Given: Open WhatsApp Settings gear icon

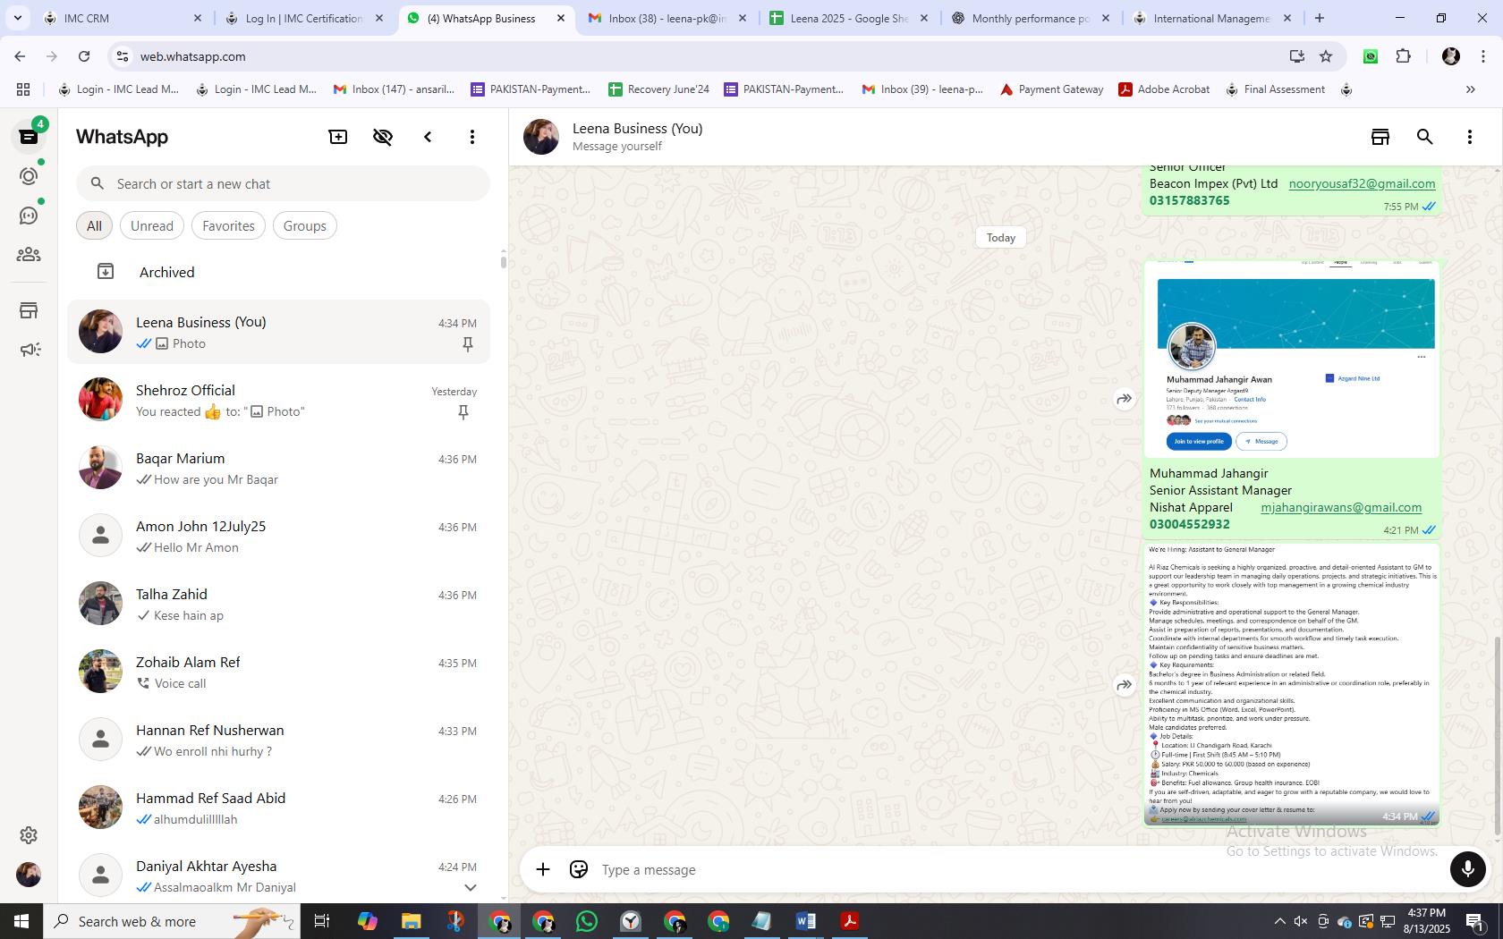Looking at the screenshot, I should coord(29,835).
